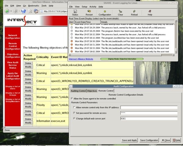Switch to the Auditing Control tab
The height and width of the screenshot is (146, 183).
coord(78,91)
